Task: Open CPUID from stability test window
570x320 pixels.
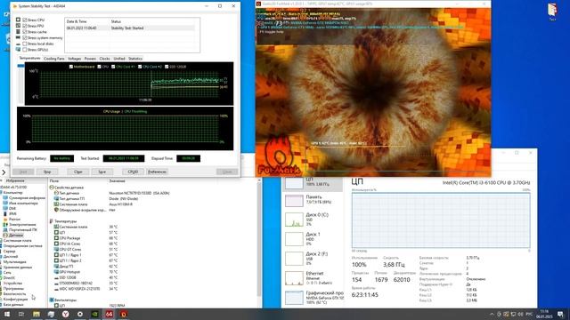Action: click(x=133, y=172)
